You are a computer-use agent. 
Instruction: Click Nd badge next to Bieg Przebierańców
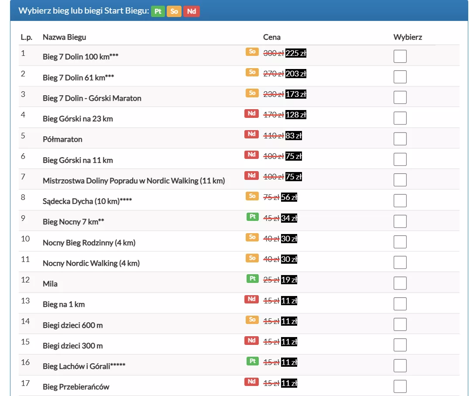click(251, 382)
